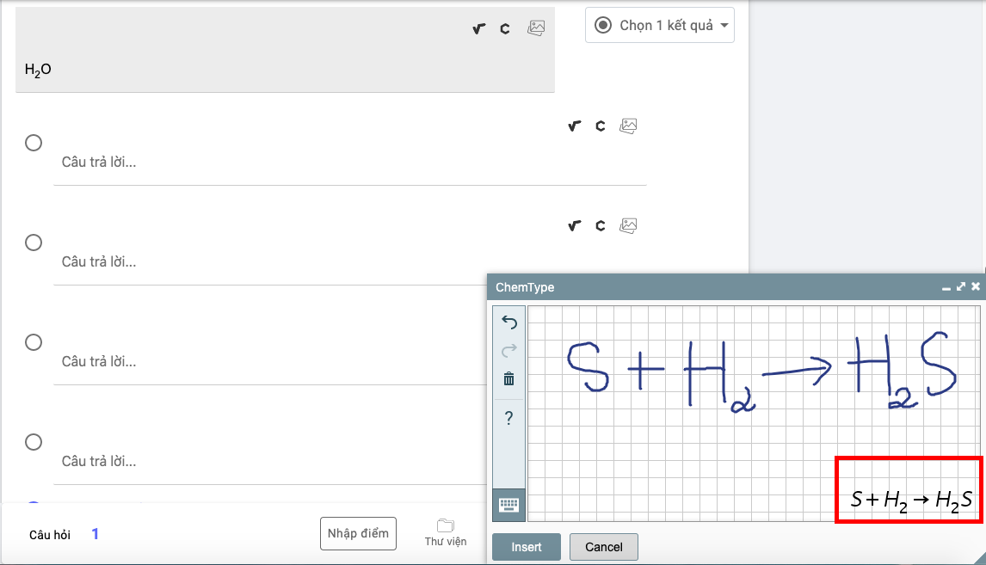Image resolution: width=986 pixels, height=565 pixels.
Task: Click the 'Nhập điểm' button
Action: (x=358, y=533)
